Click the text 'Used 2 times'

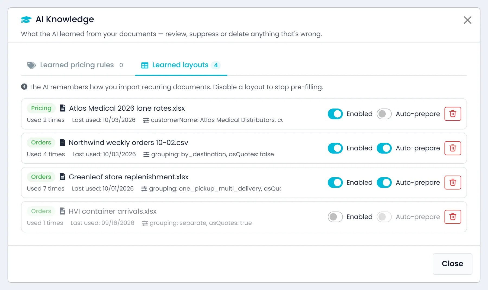tap(46, 120)
